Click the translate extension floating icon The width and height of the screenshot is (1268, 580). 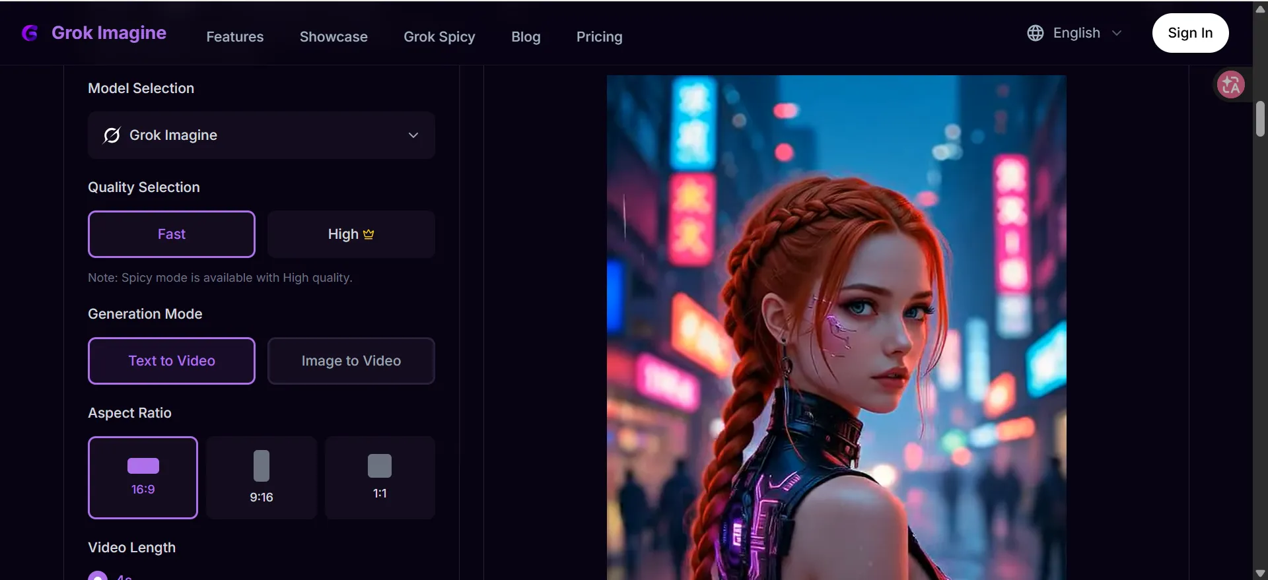tap(1230, 84)
